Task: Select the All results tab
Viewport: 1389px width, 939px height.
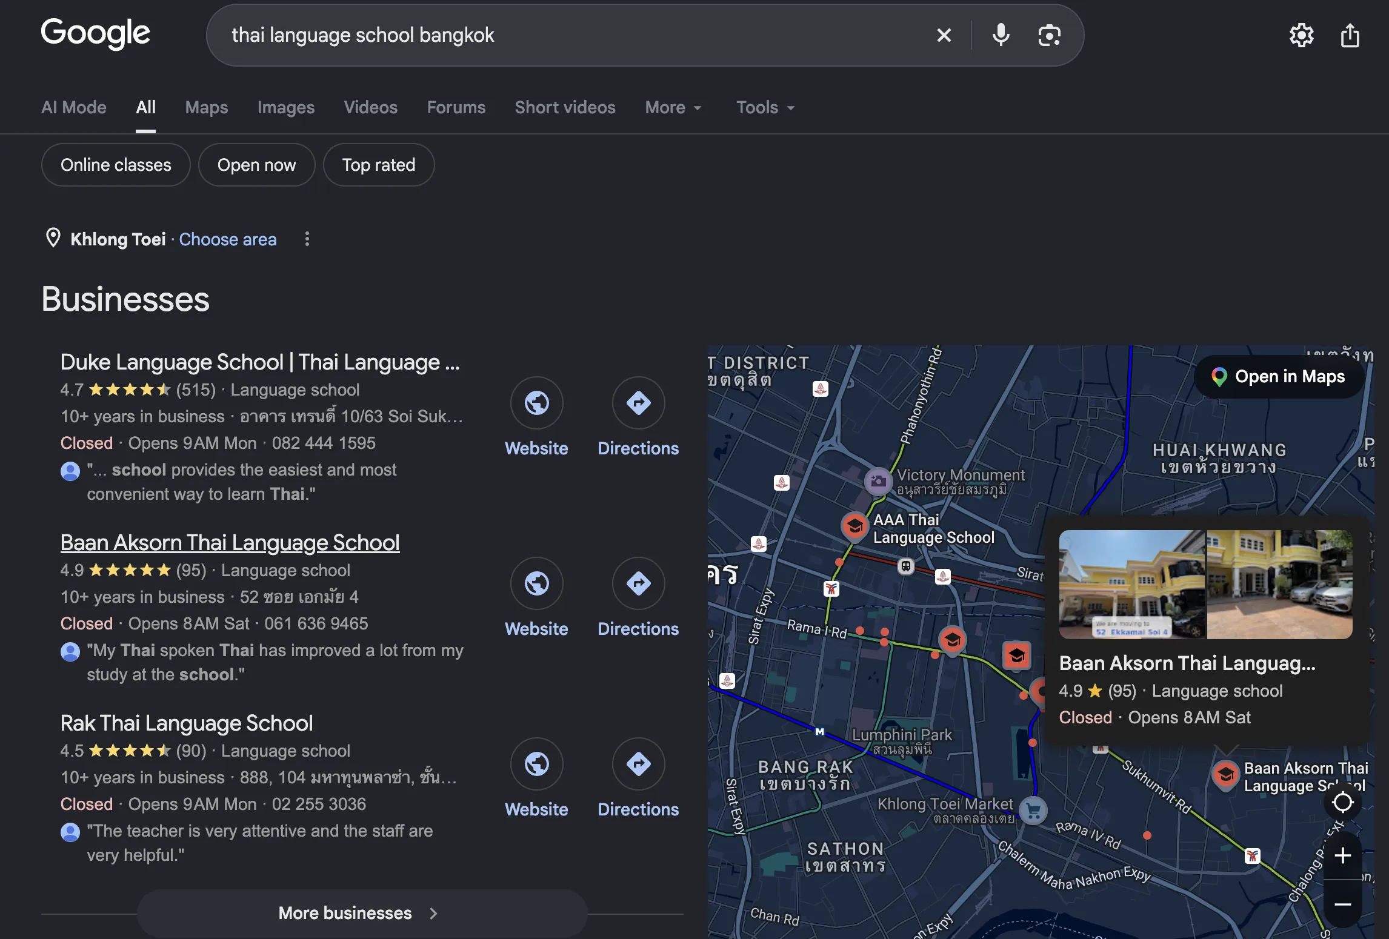Action: coord(145,107)
